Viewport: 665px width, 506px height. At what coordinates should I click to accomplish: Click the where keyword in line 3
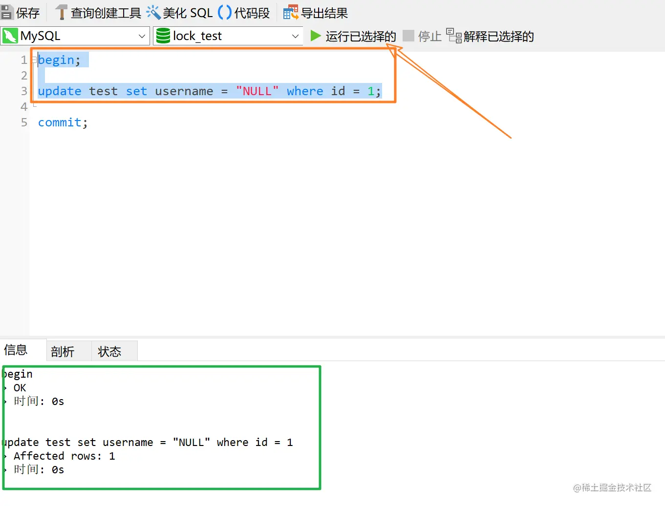[x=305, y=91]
